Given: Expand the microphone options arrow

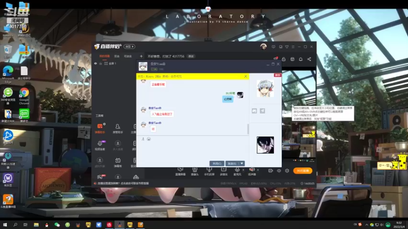Looking at the screenshot, I should point(243,170).
